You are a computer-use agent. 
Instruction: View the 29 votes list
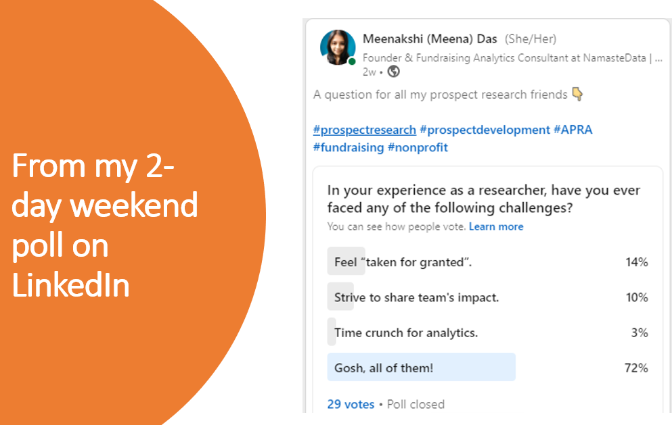click(351, 404)
